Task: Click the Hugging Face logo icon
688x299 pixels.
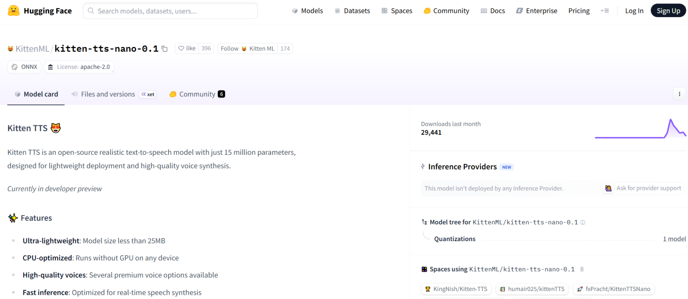Action: point(14,11)
